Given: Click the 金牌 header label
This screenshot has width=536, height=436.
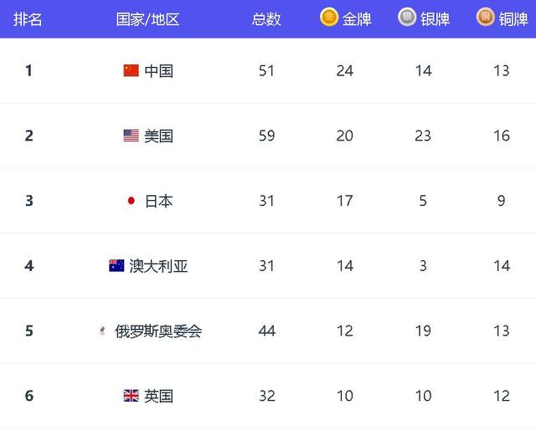Looking at the screenshot, I should click(x=357, y=19).
